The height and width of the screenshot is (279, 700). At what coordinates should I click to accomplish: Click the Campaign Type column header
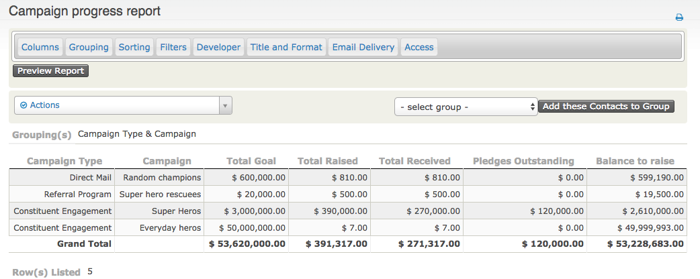click(x=64, y=161)
